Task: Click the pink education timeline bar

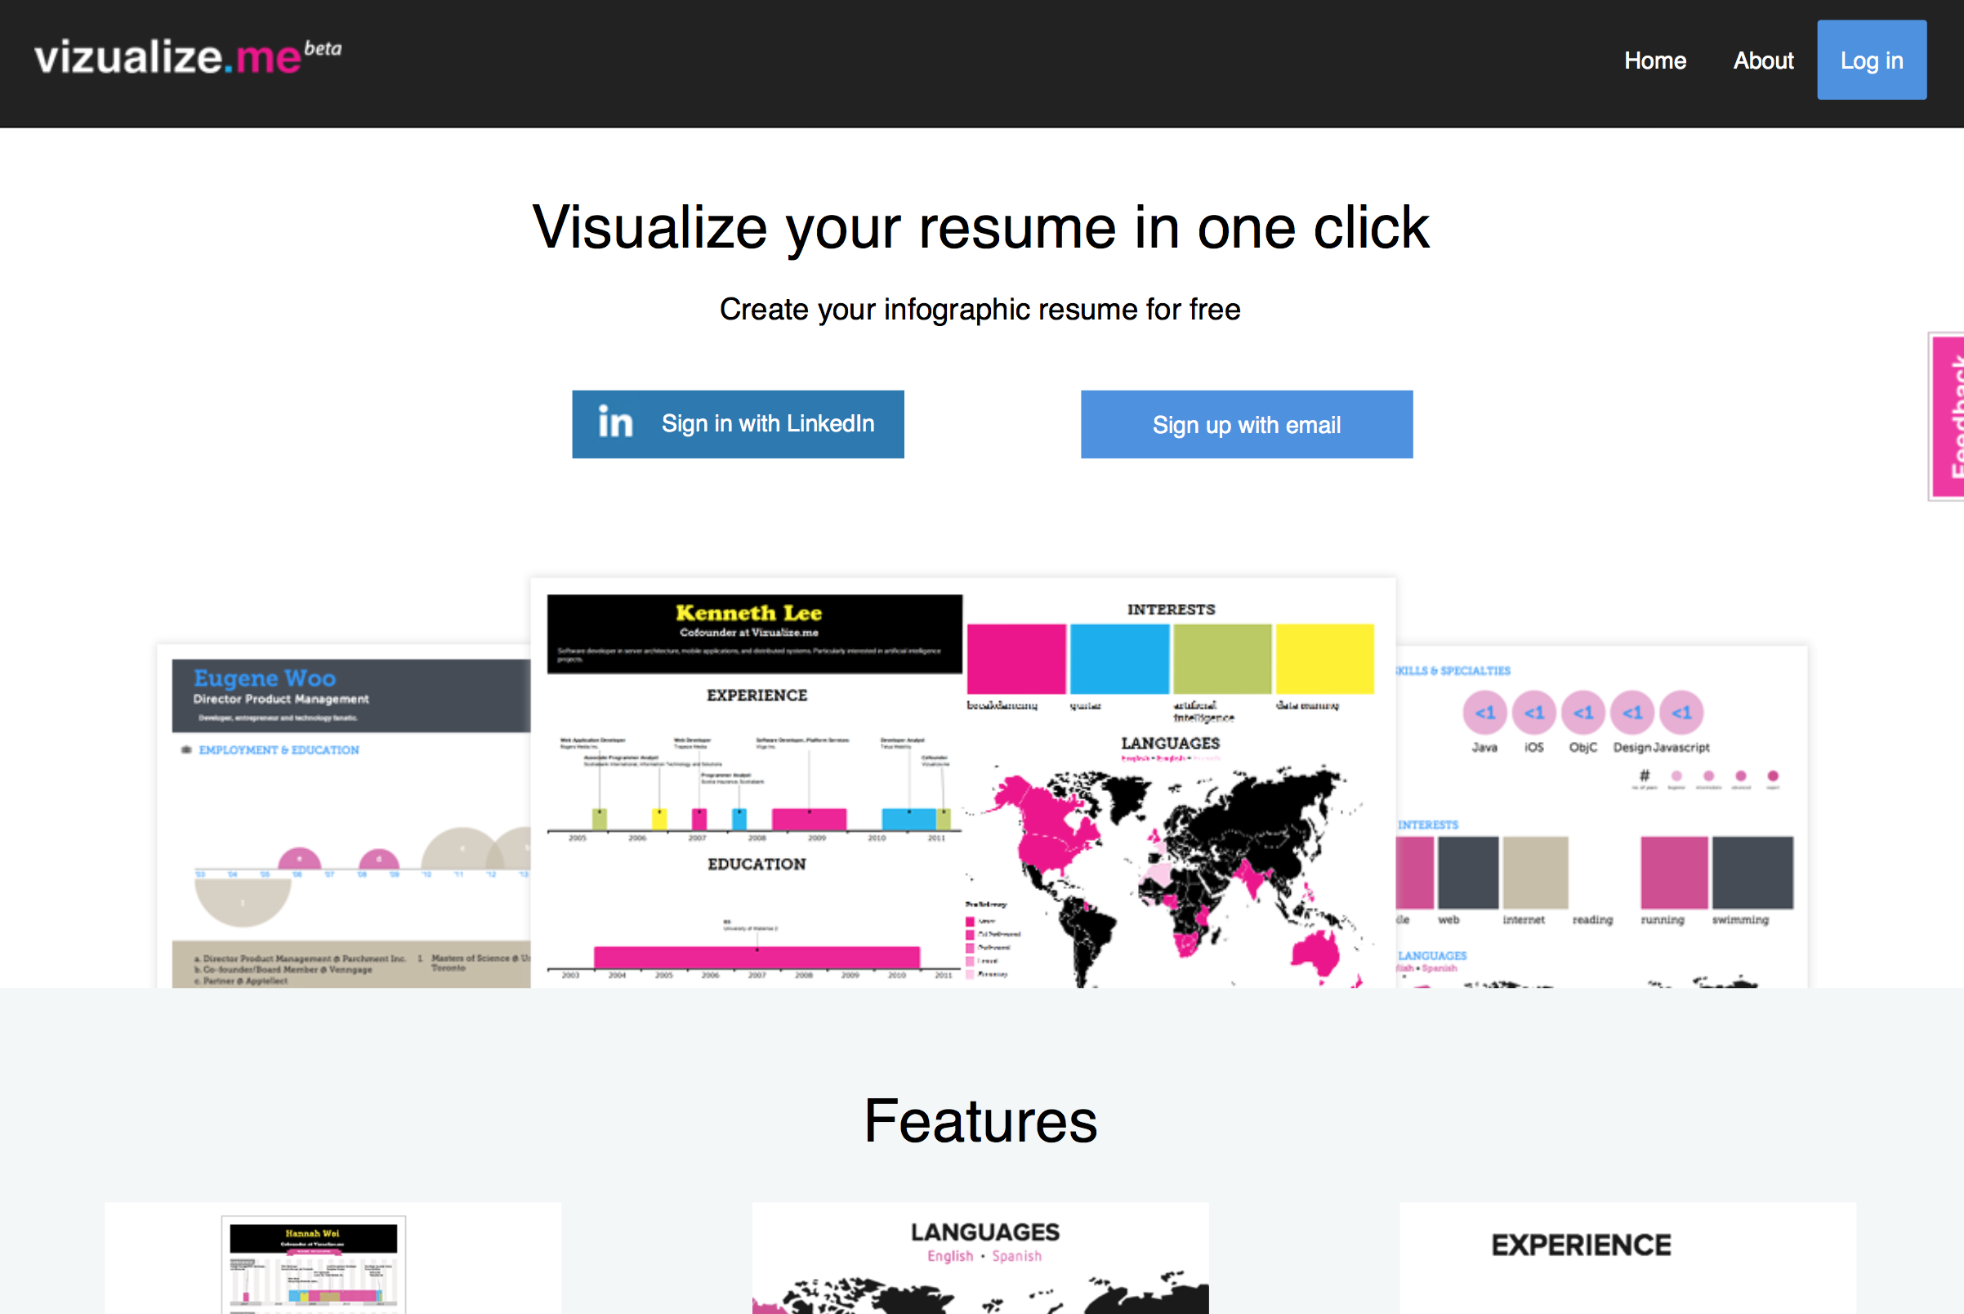Action: click(757, 957)
